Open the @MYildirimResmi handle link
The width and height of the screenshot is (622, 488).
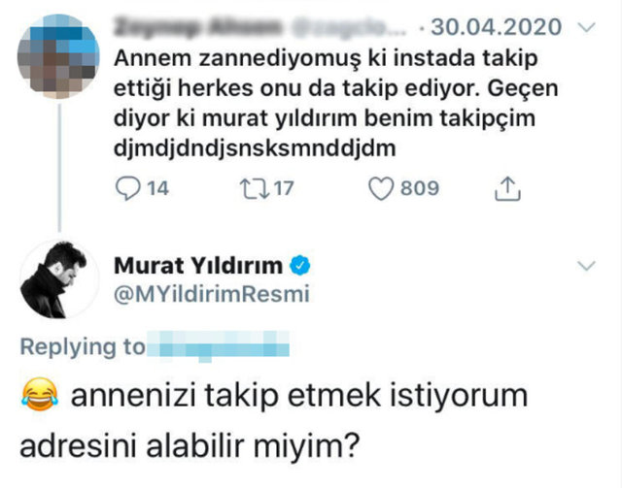pos(212,295)
